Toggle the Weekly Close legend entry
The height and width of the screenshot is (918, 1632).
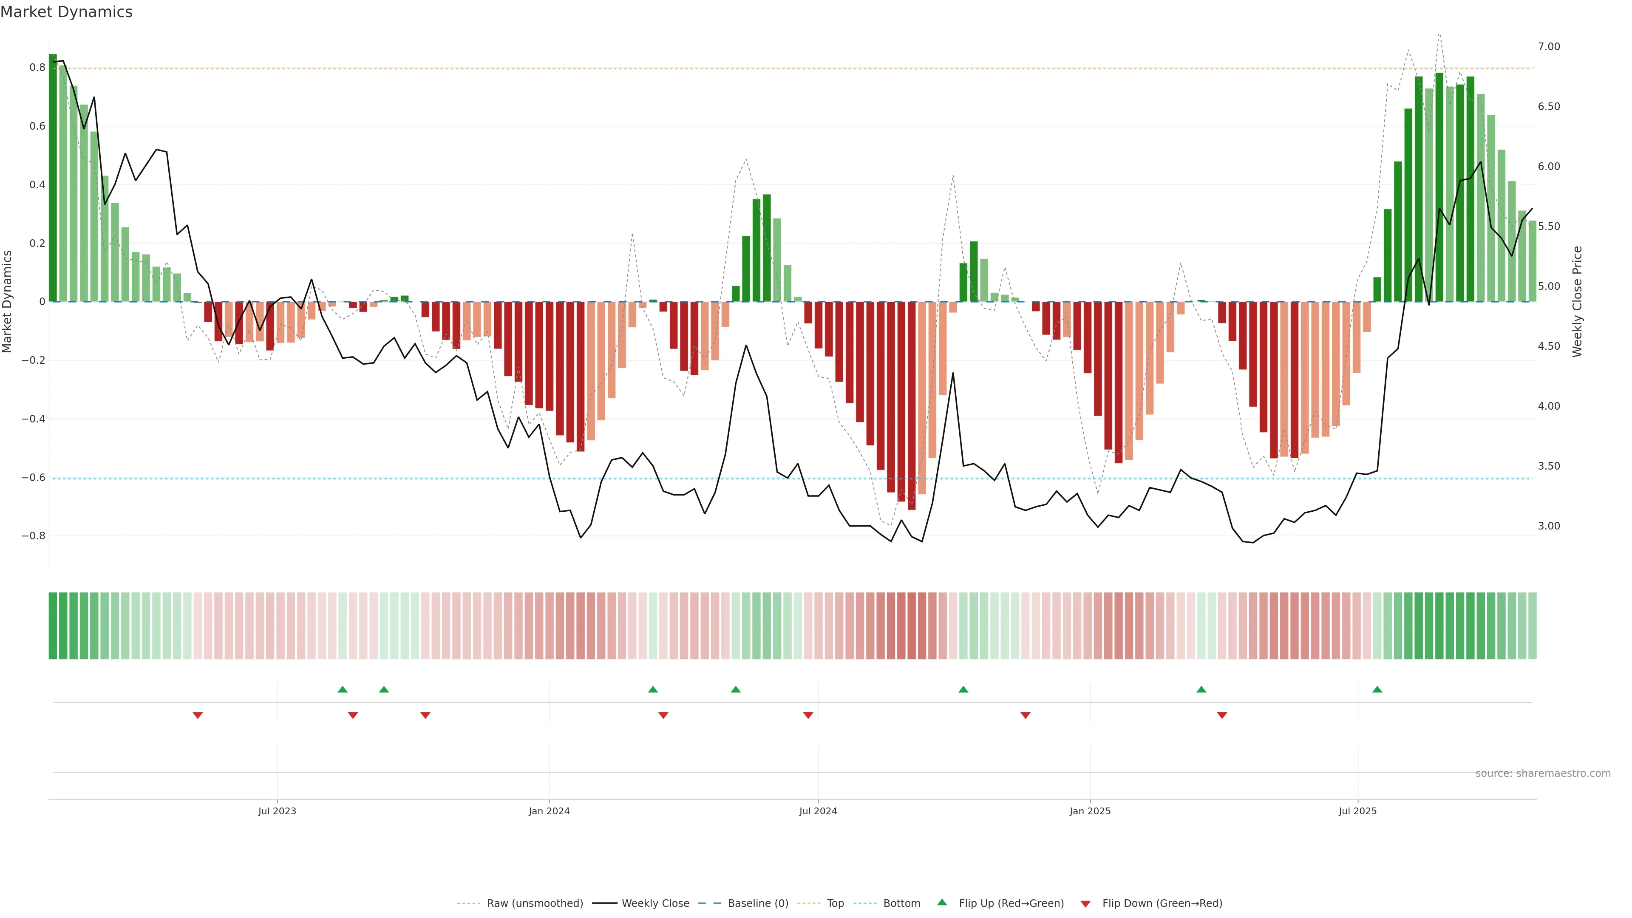pyautogui.click(x=655, y=904)
